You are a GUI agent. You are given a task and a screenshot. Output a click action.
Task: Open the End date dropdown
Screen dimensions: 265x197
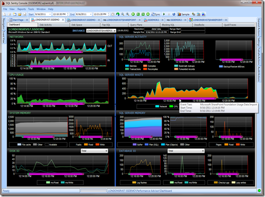point(90,14)
